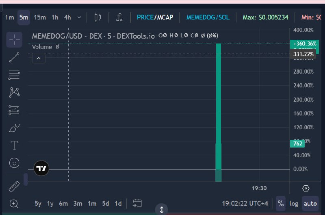325x215 pixels.
Task: Set the range to 5y
Action: click(38, 203)
